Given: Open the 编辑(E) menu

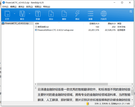Looking at the screenshot, I should pos(13,7).
